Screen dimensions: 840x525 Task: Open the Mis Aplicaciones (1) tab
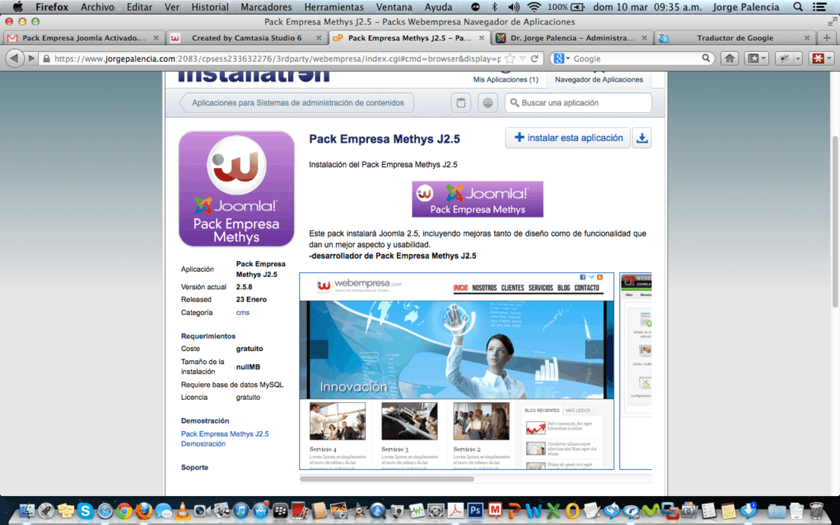tap(506, 79)
